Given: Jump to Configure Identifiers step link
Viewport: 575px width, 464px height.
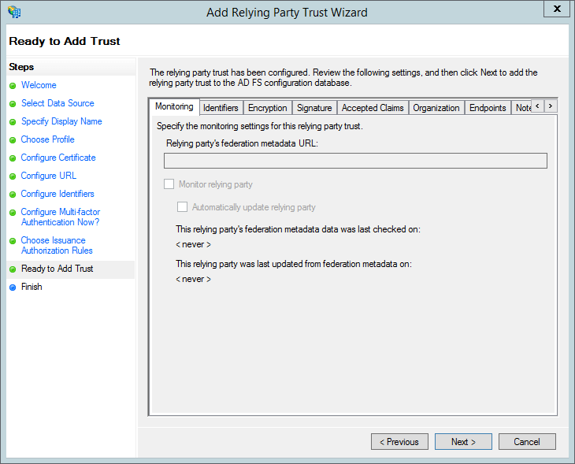Looking at the screenshot, I should point(57,194).
